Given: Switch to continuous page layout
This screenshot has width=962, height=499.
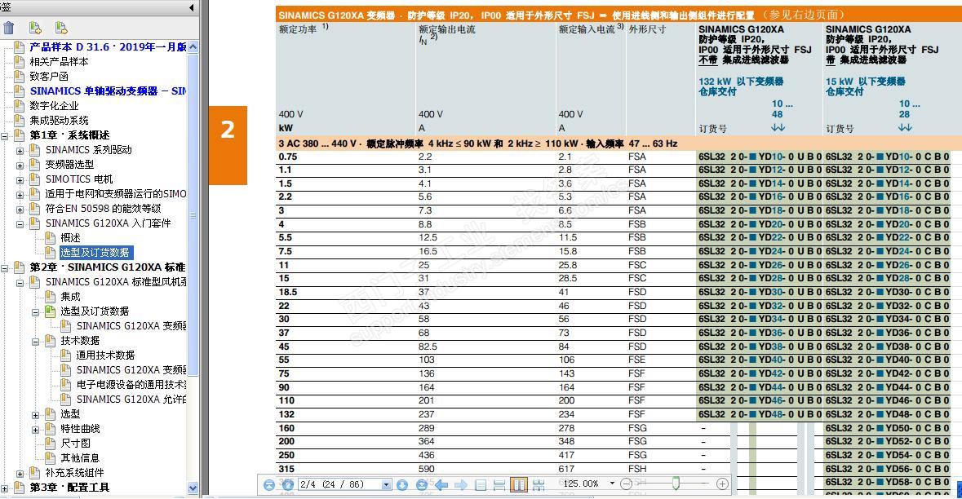Looking at the screenshot, I should 499,484.
